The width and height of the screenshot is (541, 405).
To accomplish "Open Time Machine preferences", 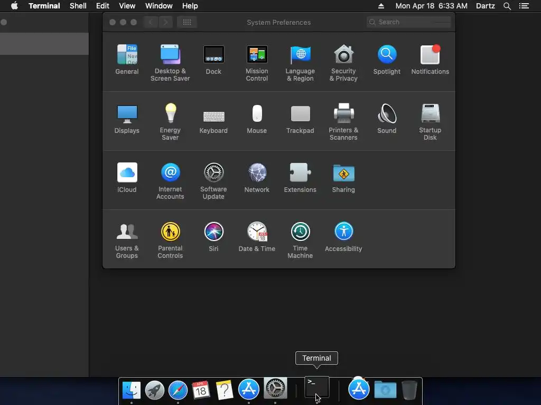I will 300,240.
